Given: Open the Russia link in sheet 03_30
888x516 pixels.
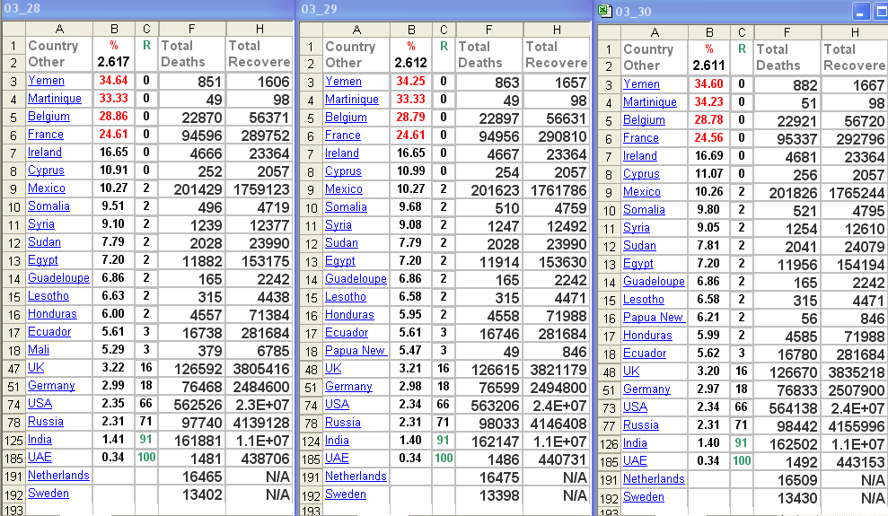Looking at the screenshot, I should [x=640, y=425].
